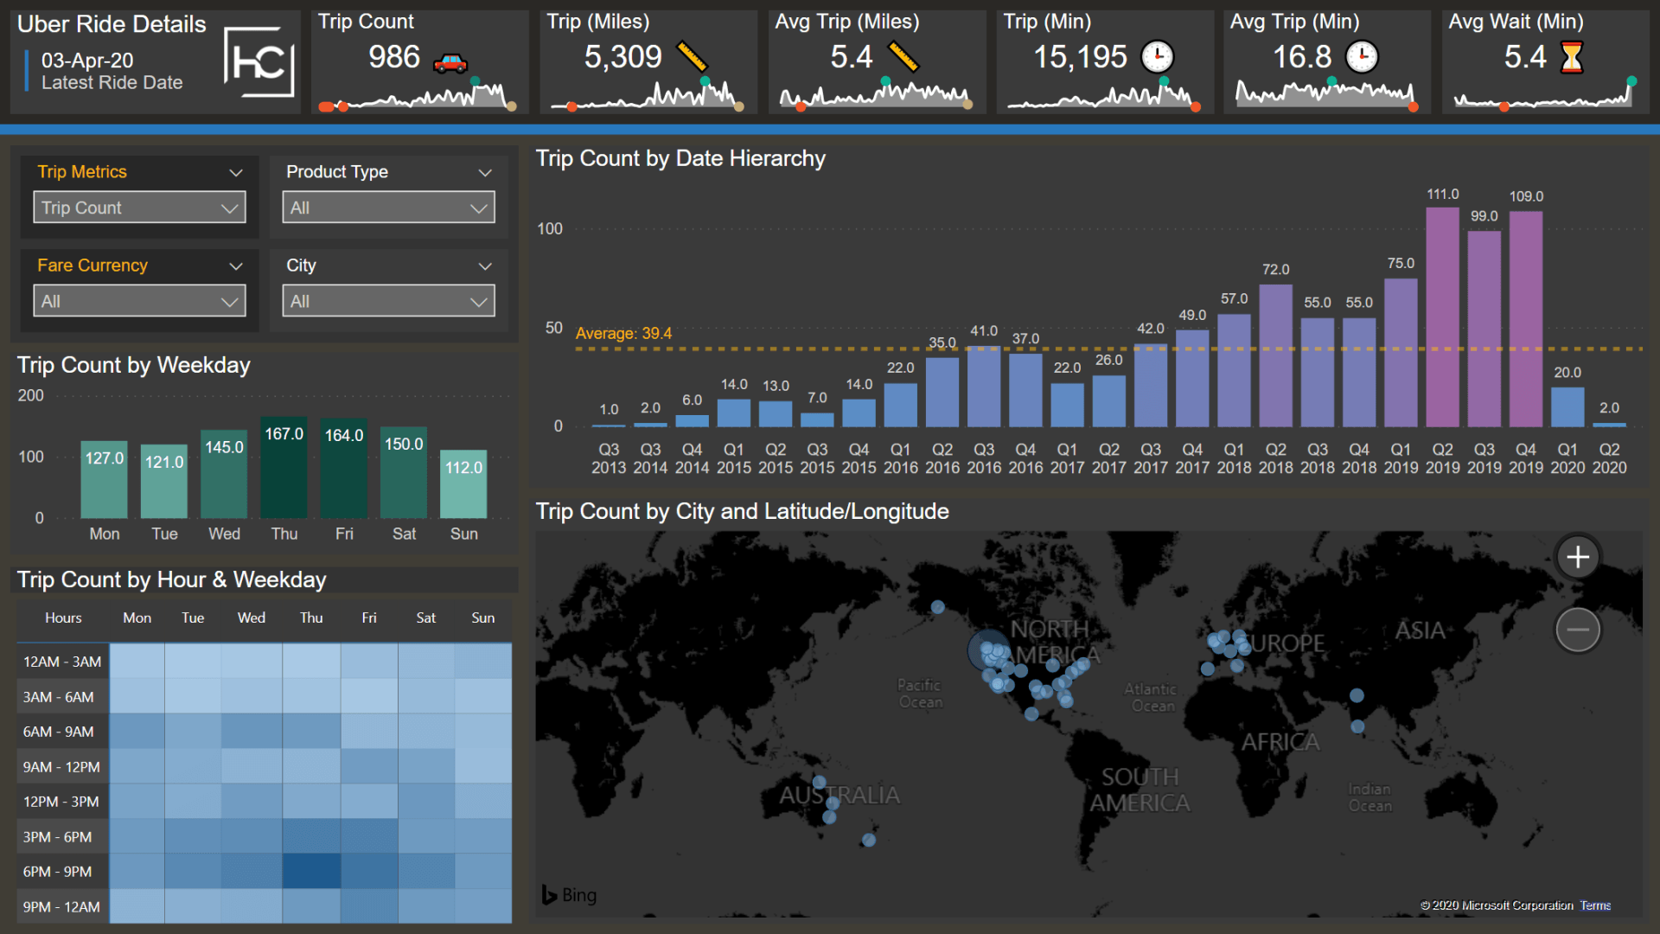The height and width of the screenshot is (934, 1660).
Task: Select the Q2 2019 bar showing 111.0
Action: tap(1442, 317)
